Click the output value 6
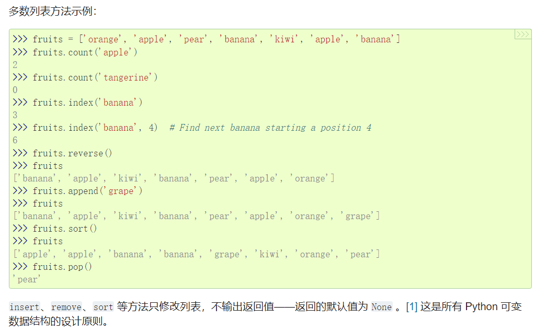The image size is (546, 330). tap(15, 141)
